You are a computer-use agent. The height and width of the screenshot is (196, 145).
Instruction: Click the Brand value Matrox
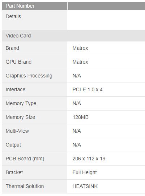[80, 48]
